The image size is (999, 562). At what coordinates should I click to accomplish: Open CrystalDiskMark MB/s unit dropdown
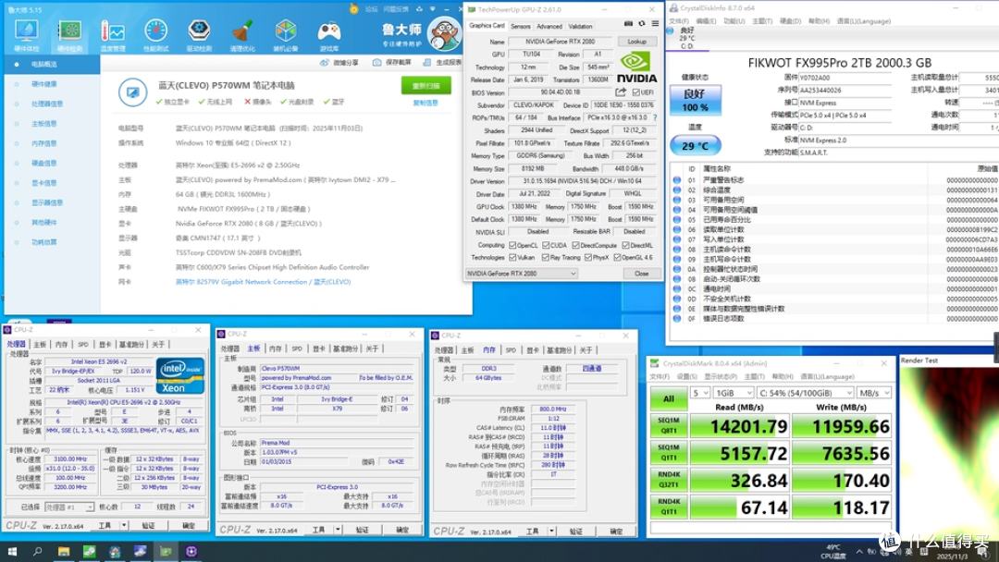click(873, 393)
